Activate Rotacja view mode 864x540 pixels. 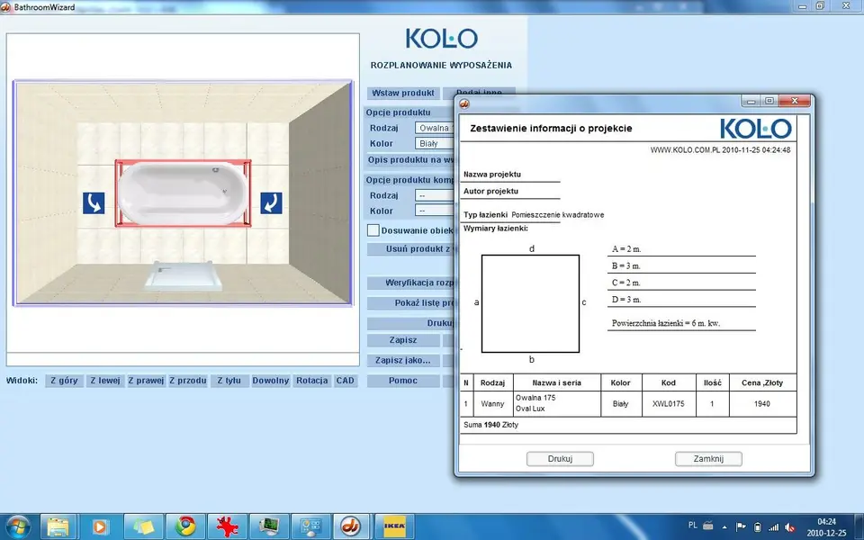(312, 381)
